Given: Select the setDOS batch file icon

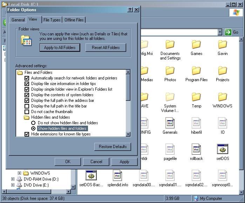Looking at the screenshot, I should click(223, 149).
